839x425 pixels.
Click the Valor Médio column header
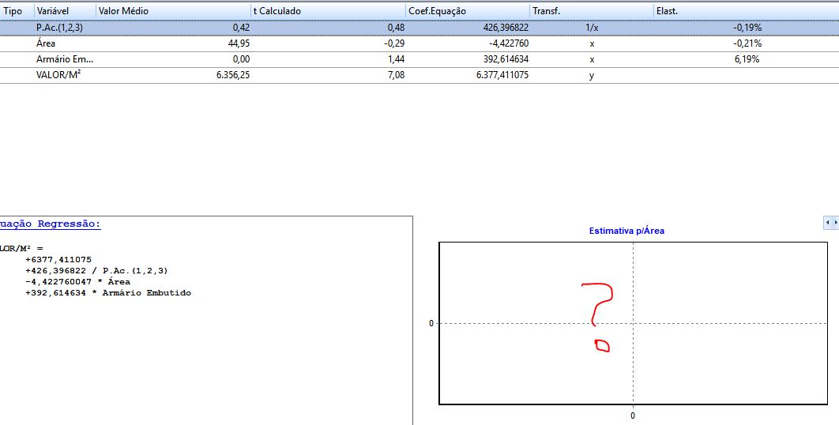pos(173,11)
